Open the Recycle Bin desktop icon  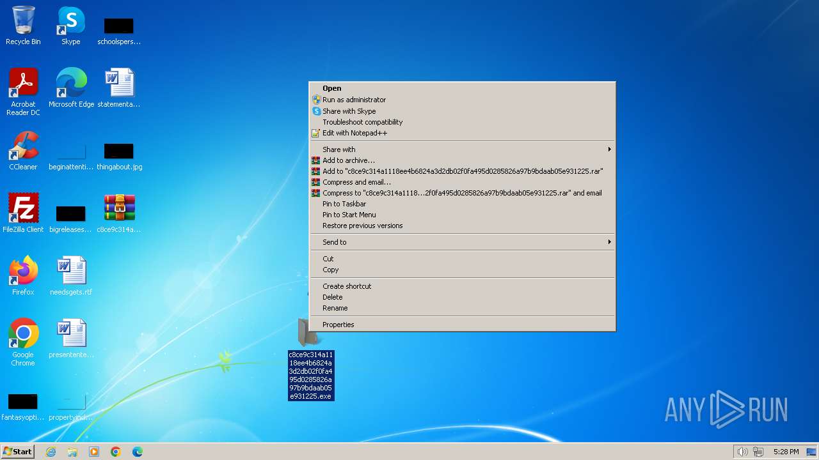click(23, 26)
